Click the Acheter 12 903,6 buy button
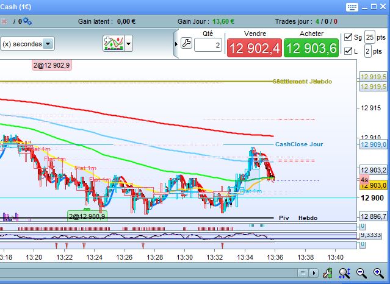 (x=311, y=48)
